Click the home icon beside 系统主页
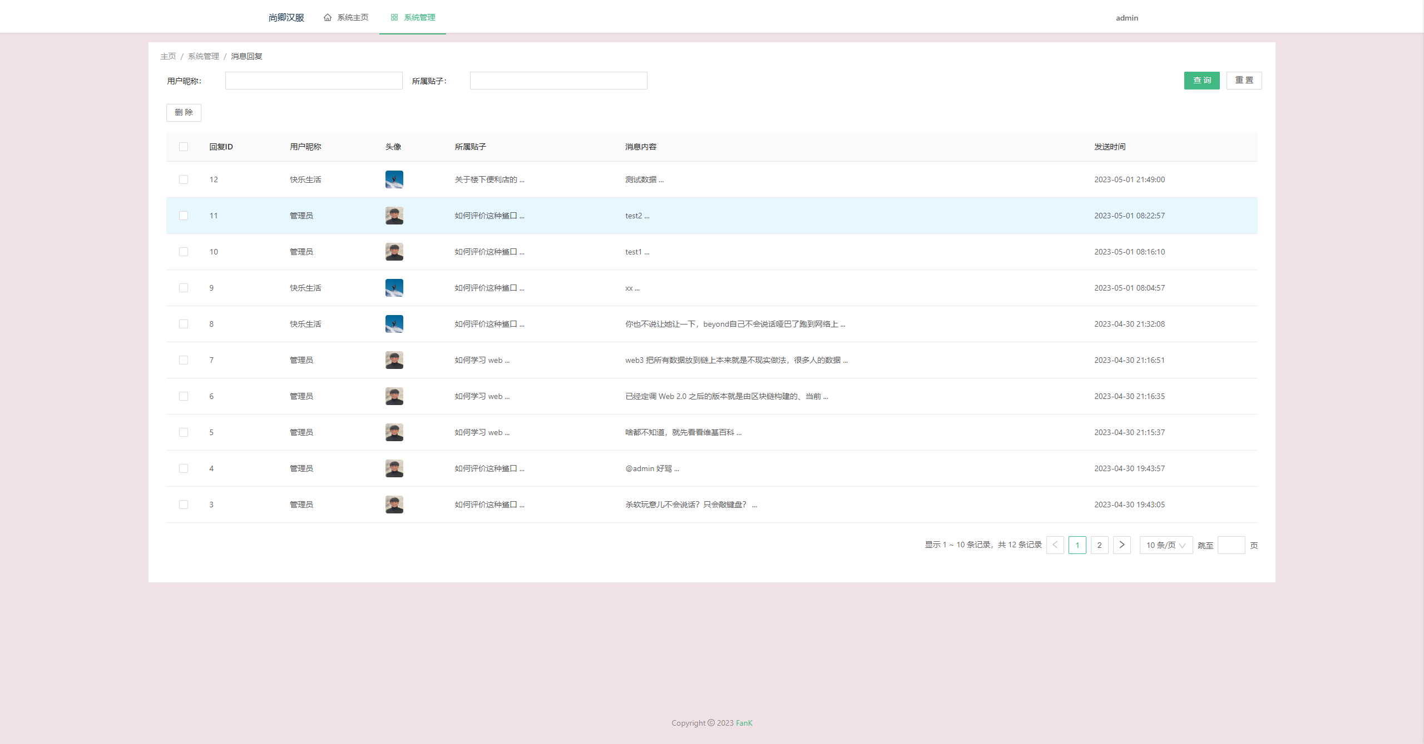This screenshot has width=1424, height=744. (x=328, y=17)
